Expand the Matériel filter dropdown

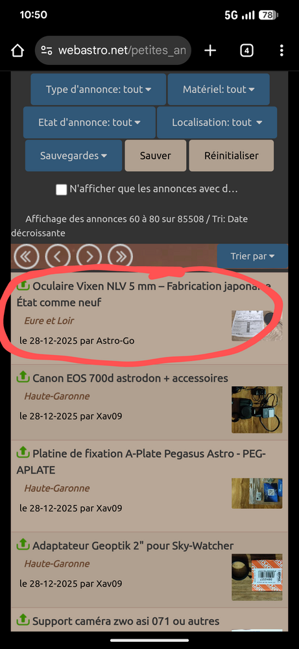click(219, 90)
